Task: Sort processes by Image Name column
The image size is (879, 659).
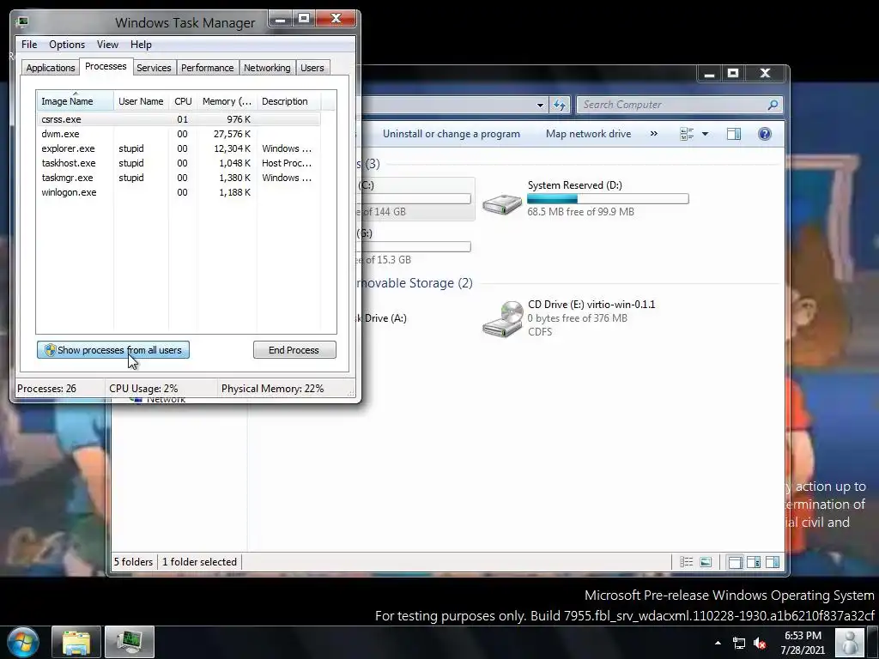Action: pos(76,101)
